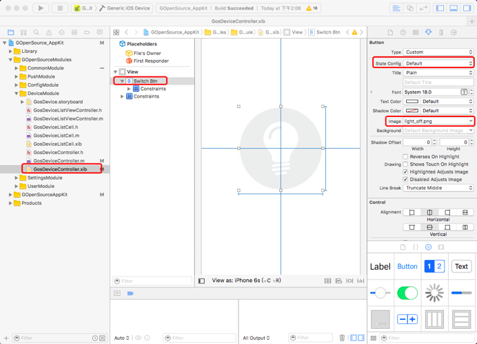Open the Attributes inspector tab icon

(428, 32)
